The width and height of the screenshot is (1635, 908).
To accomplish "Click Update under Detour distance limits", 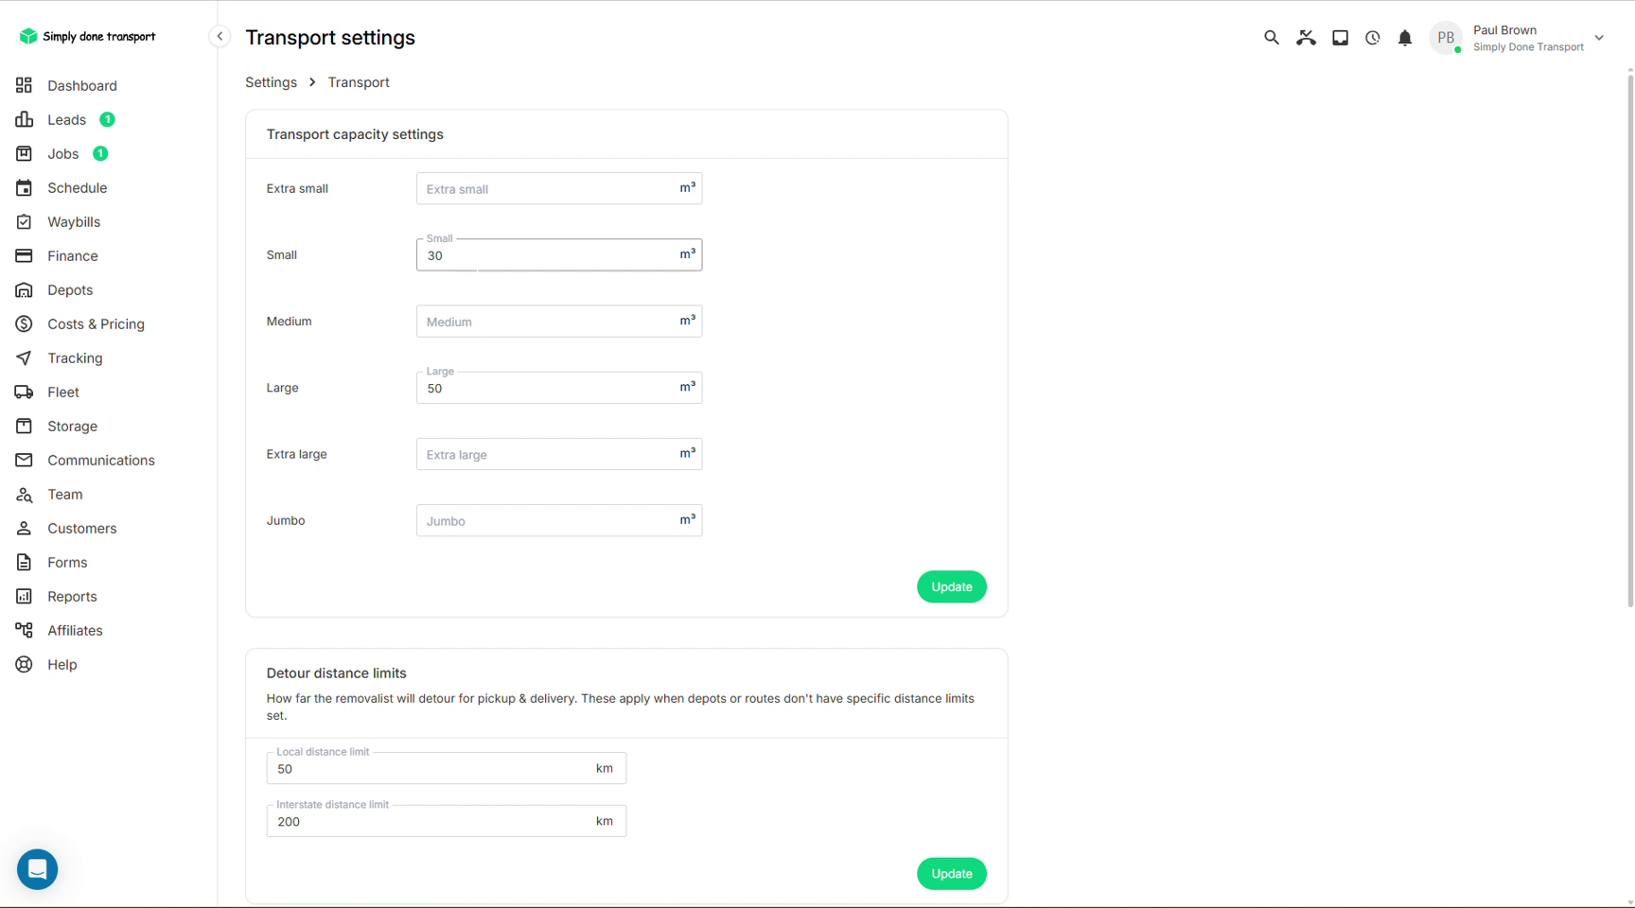I will click(x=951, y=873).
